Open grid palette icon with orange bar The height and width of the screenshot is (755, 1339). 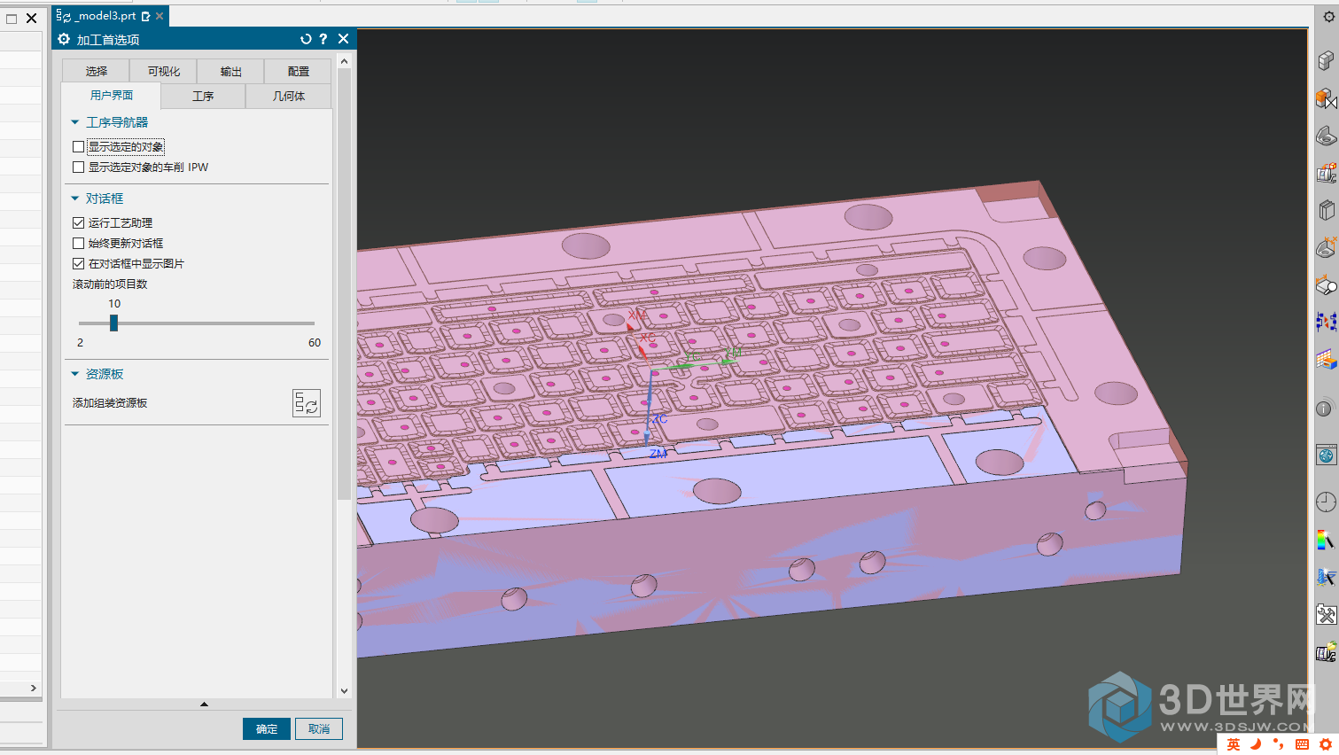pos(1326,359)
